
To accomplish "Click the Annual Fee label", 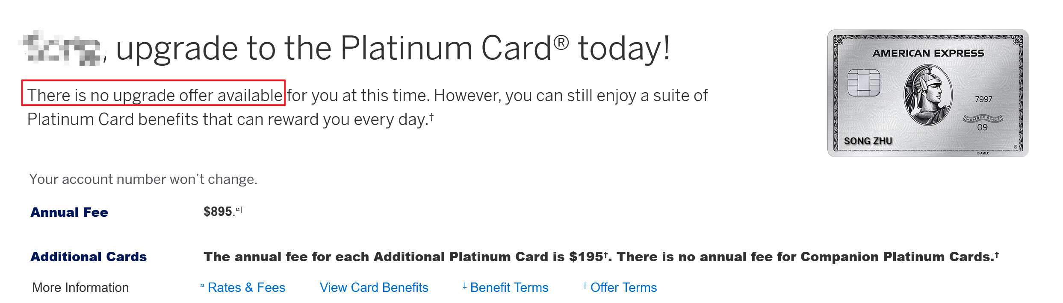I will click(x=69, y=212).
